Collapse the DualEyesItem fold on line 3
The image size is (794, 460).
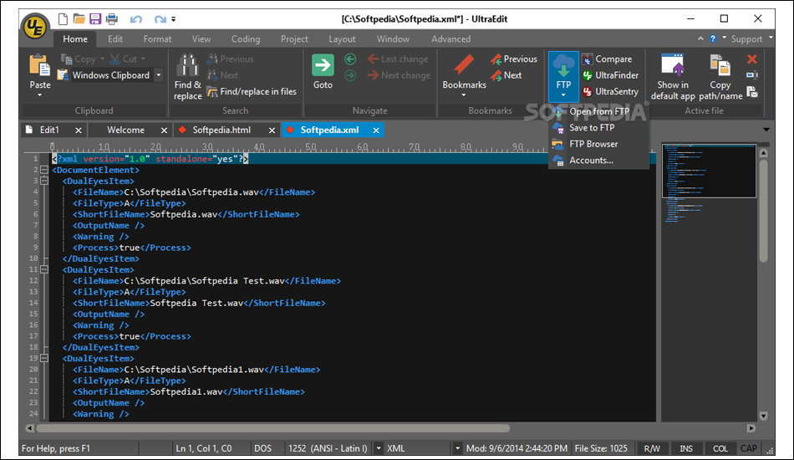pos(44,181)
